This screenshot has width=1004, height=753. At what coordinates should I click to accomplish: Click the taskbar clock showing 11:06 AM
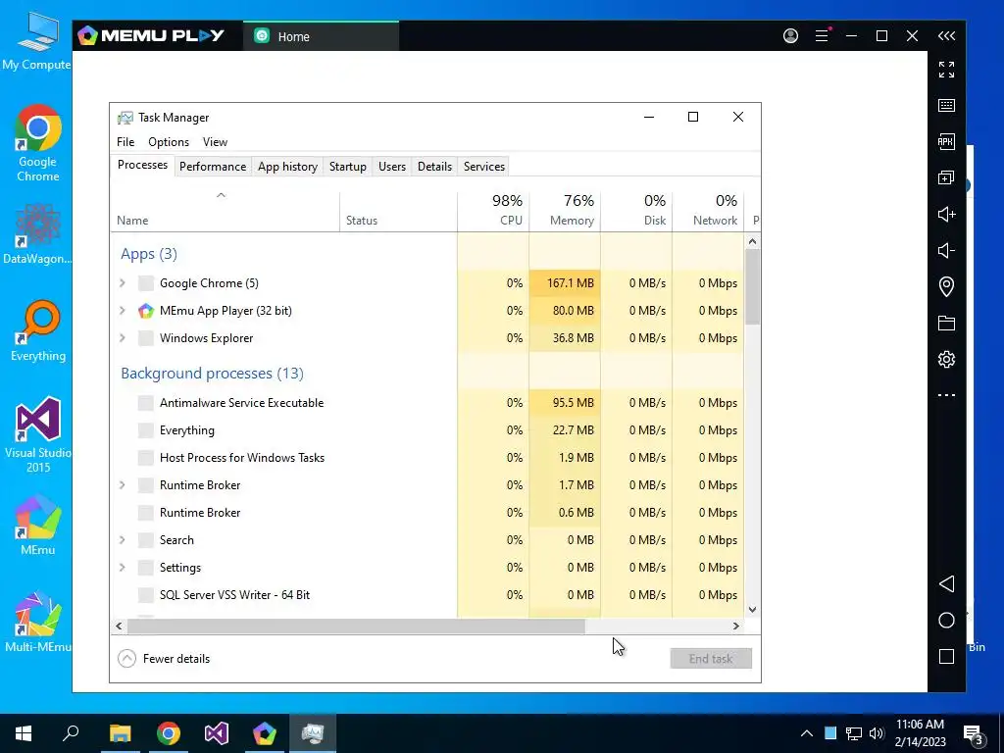(921, 733)
